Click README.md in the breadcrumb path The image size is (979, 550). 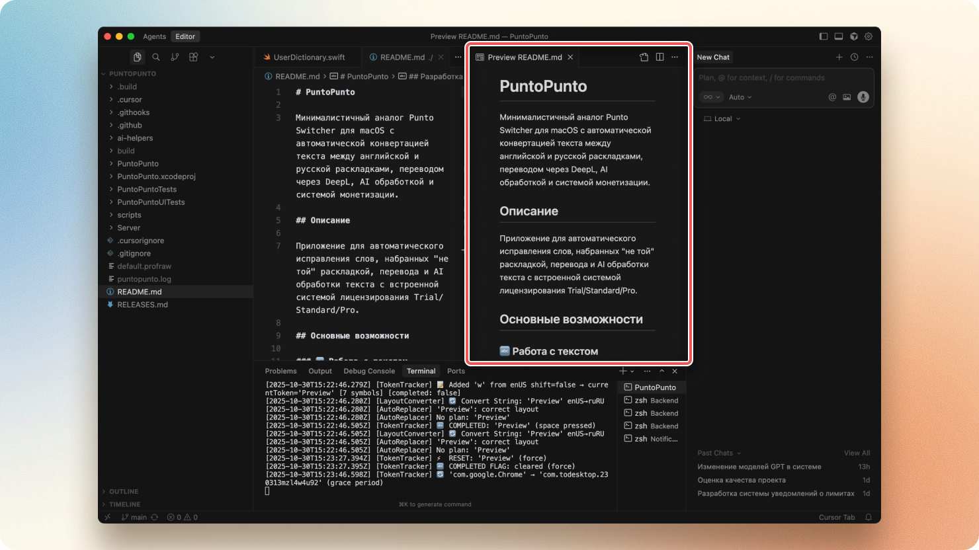pos(297,77)
